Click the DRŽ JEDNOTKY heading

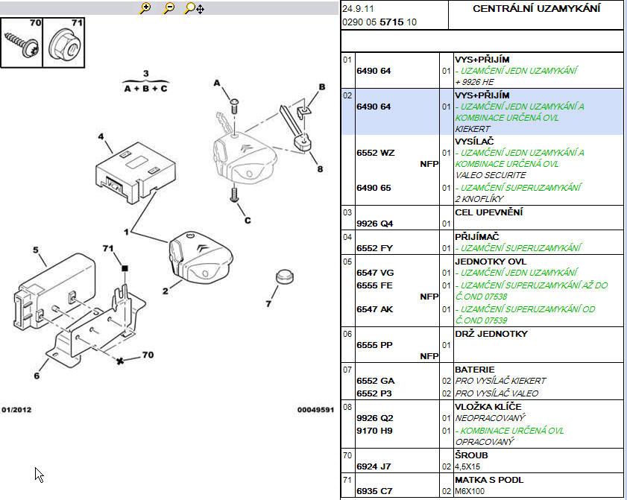pyautogui.click(x=491, y=334)
